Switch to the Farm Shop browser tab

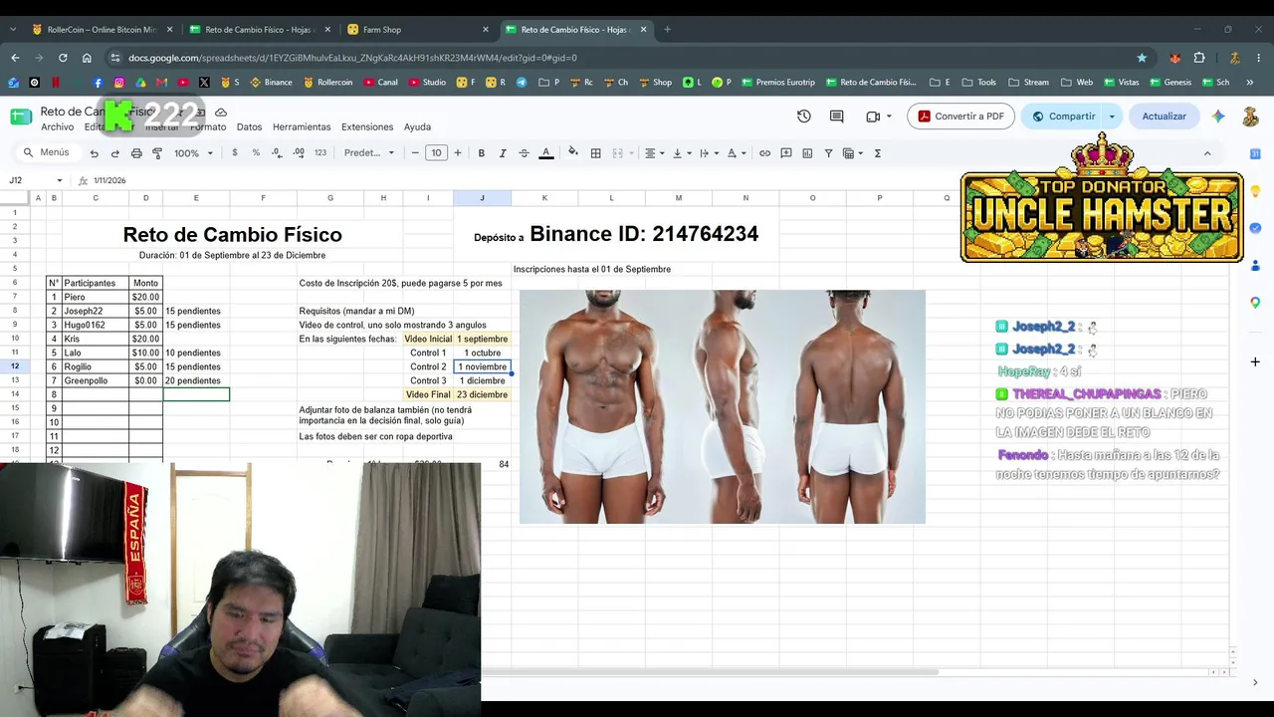point(417,30)
